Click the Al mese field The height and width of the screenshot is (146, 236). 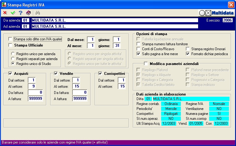pos(91,46)
